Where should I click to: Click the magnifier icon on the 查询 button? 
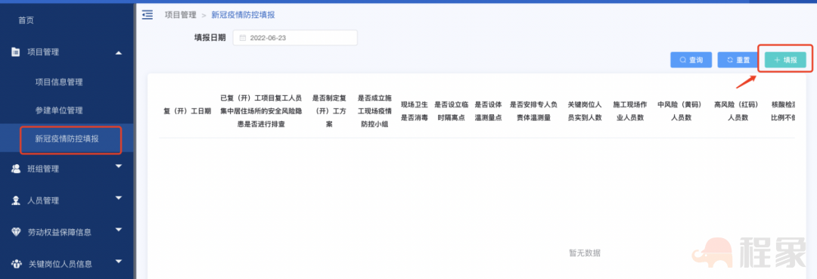(x=682, y=60)
